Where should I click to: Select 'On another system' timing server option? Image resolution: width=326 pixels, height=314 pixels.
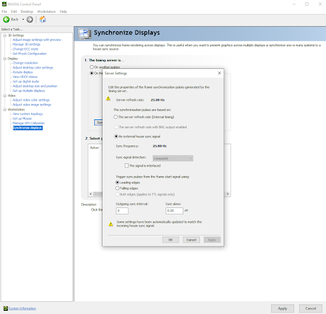(x=92, y=67)
